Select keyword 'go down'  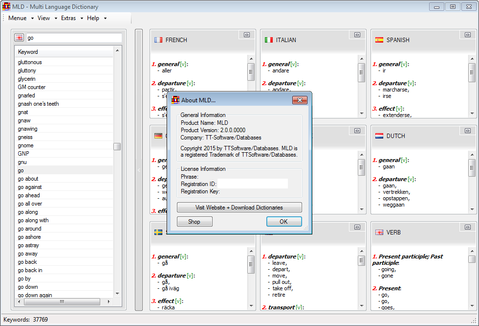coord(64,287)
